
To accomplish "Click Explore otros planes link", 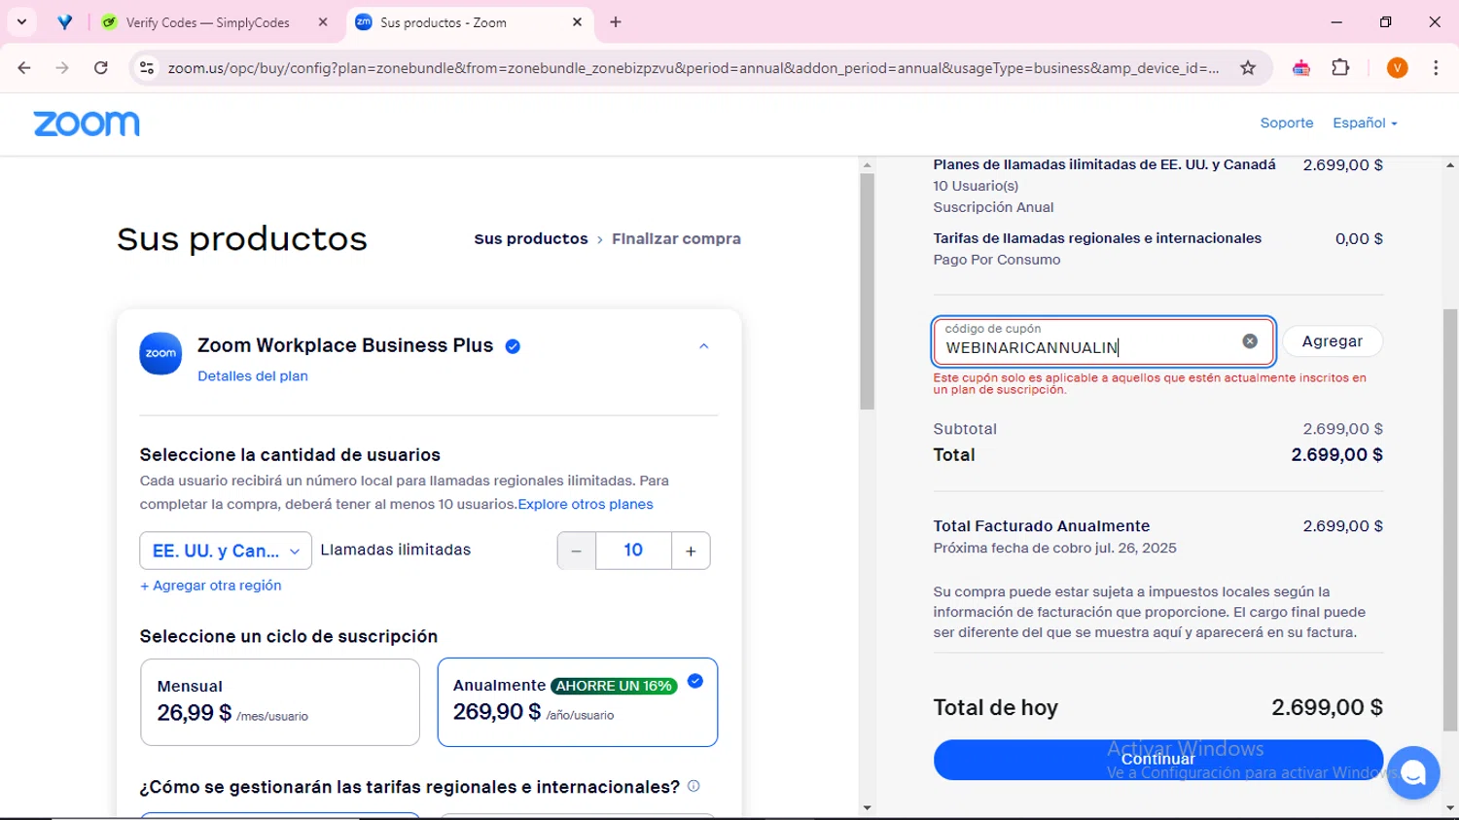I will pyautogui.click(x=586, y=504).
